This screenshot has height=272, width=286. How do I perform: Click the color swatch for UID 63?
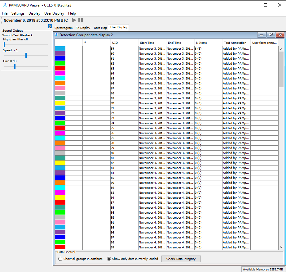(60, 68)
